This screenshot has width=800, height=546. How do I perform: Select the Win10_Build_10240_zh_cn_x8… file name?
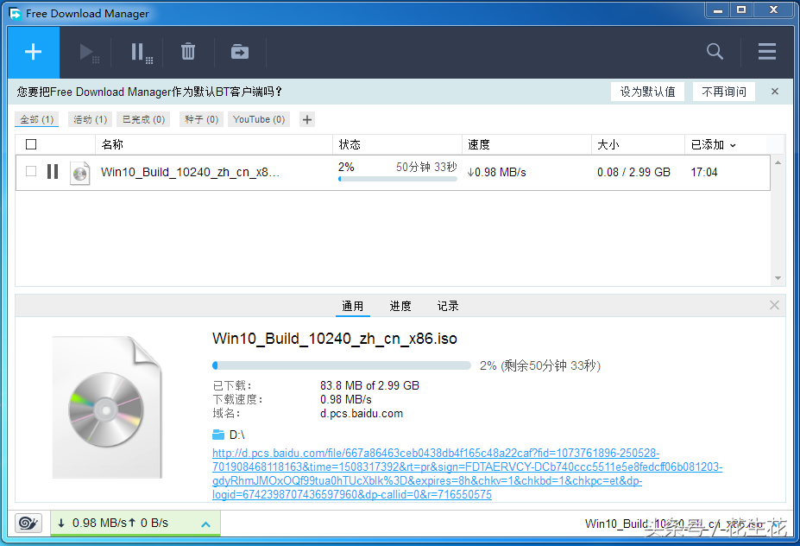coord(190,172)
